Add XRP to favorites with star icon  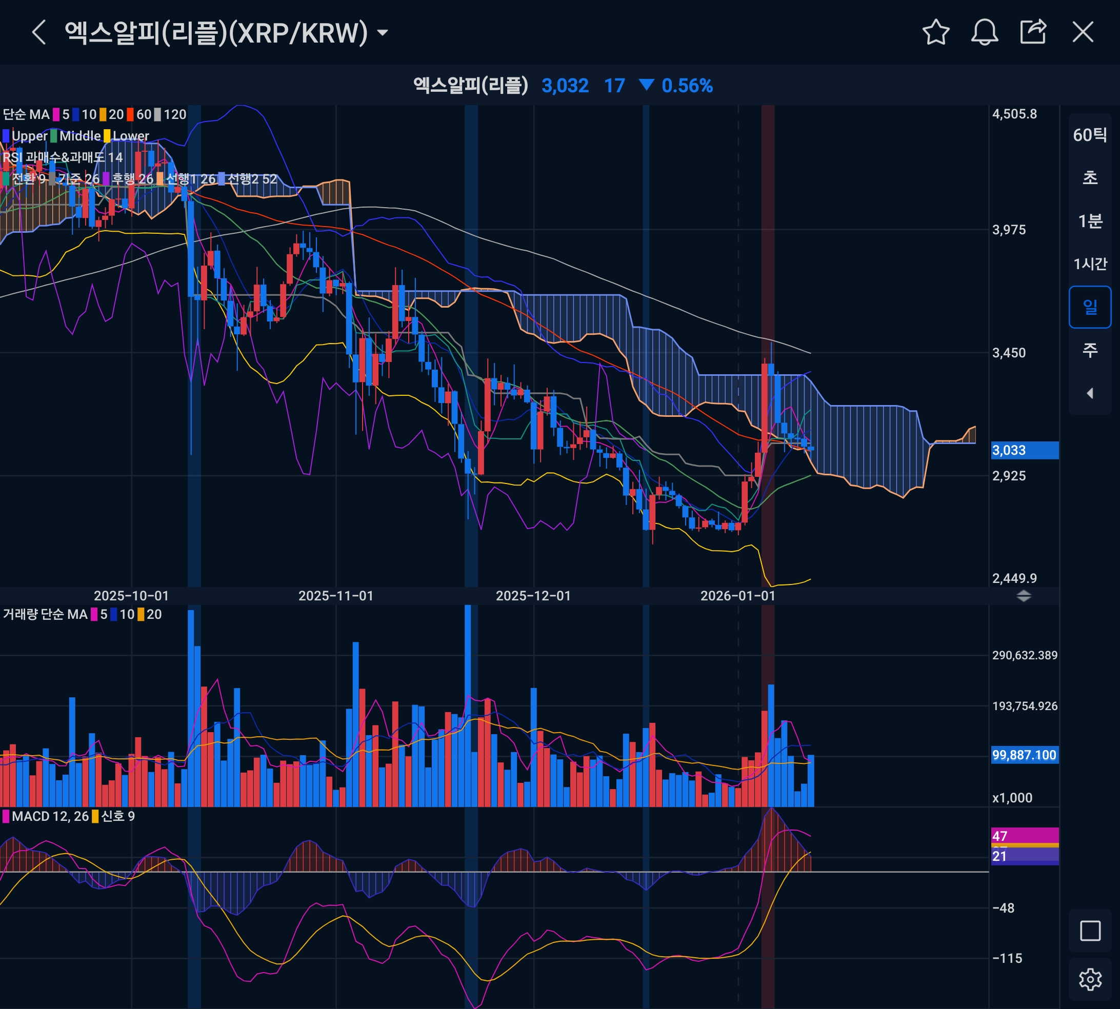[936, 32]
